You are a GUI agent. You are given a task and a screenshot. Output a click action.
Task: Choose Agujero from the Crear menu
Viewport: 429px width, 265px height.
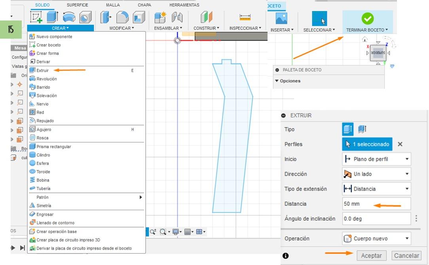click(86, 129)
